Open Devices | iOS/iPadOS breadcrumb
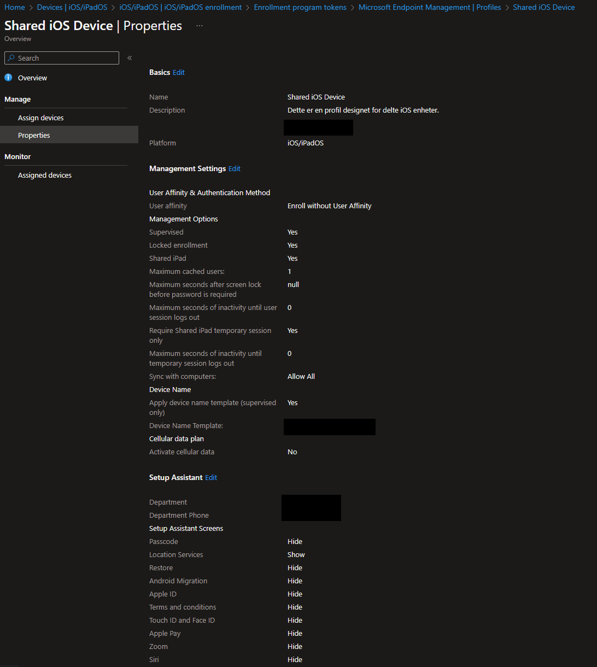This screenshot has height=667, width=597. (72, 7)
